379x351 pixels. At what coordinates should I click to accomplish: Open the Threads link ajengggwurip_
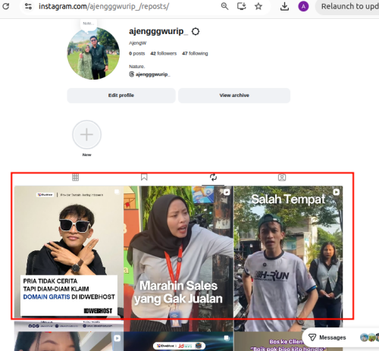coord(149,74)
